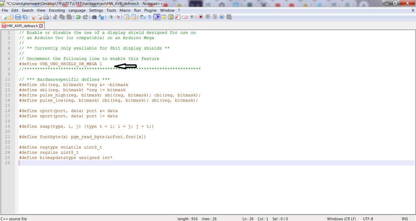This screenshot has width=416, height=221.
Task: Click the Save recorded macro icon
Action: click(229, 17)
